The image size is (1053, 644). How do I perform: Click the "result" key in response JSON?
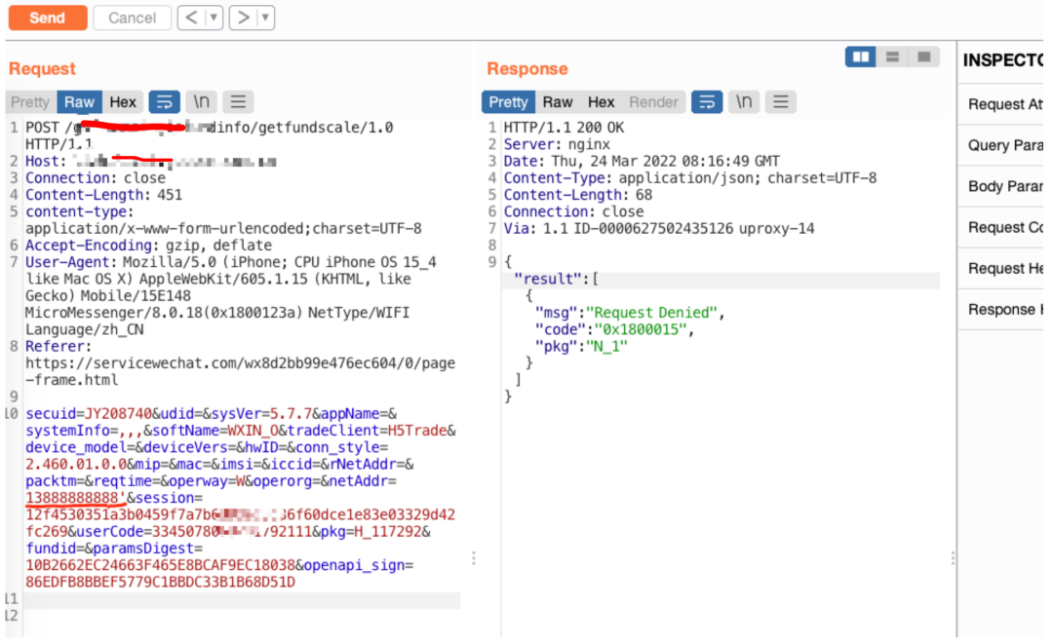[547, 279]
